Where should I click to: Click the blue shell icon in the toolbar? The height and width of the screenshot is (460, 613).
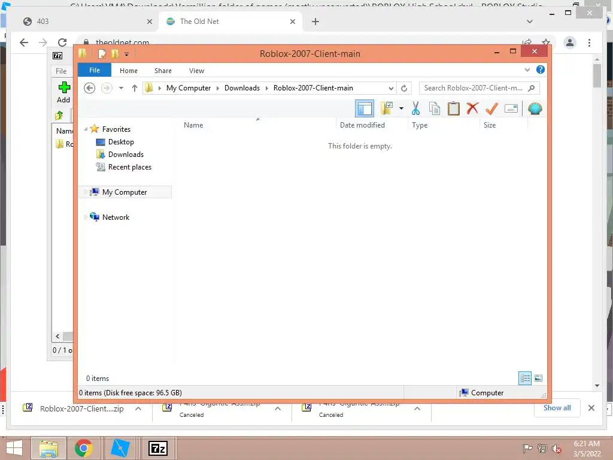click(x=535, y=108)
